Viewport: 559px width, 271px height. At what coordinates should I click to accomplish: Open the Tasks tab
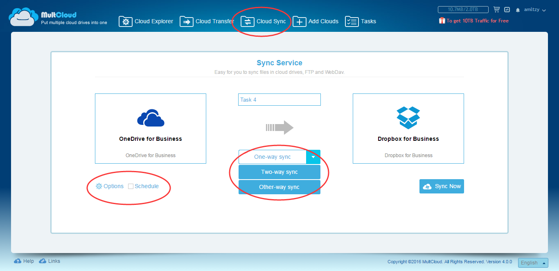pyautogui.click(x=361, y=21)
